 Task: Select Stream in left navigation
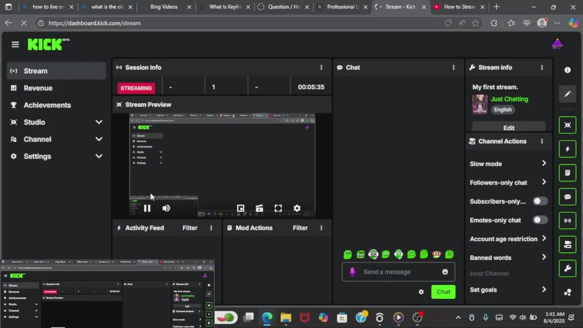57,71
